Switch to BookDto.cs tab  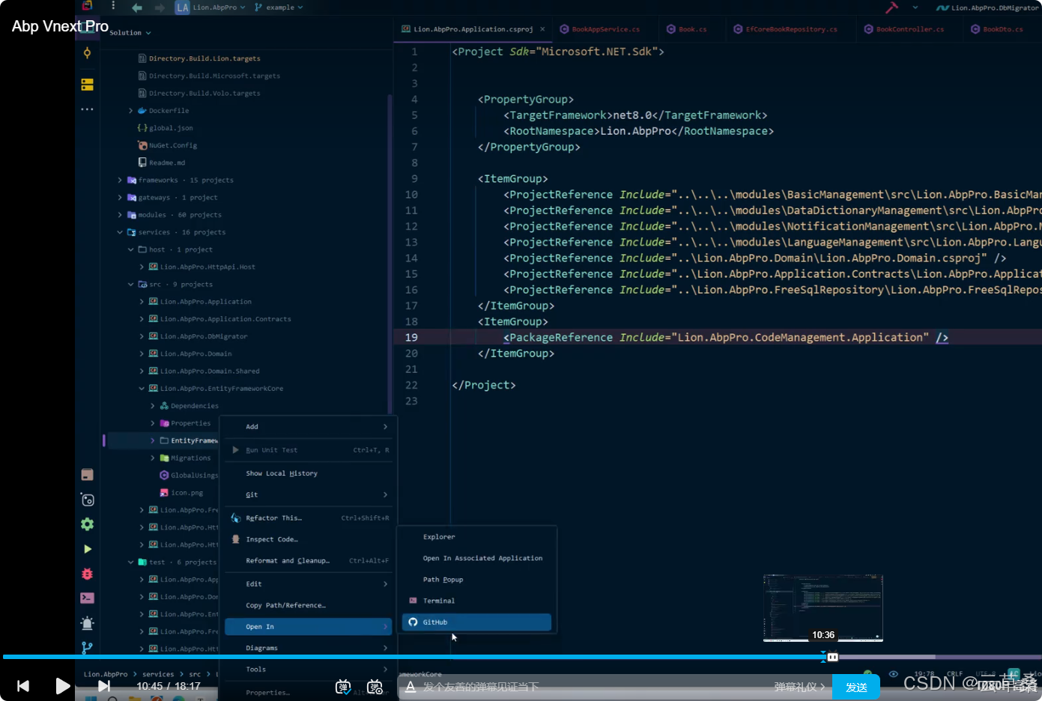(996, 29)
